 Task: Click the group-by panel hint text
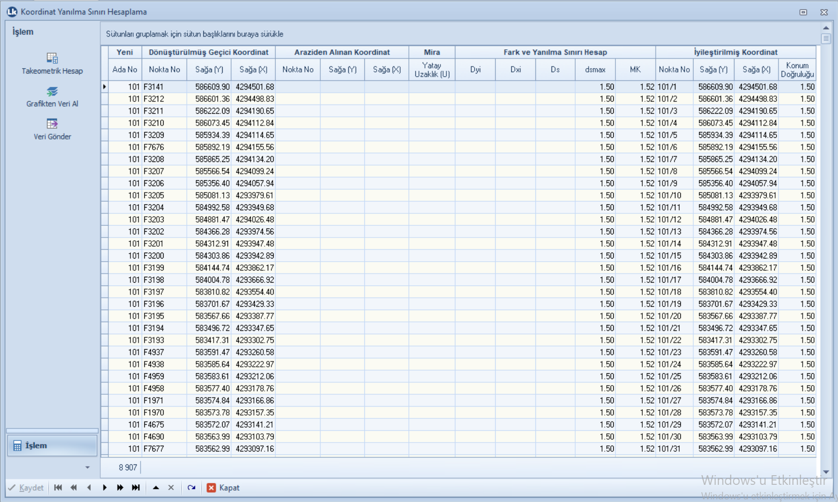click(x=194, y=34)
